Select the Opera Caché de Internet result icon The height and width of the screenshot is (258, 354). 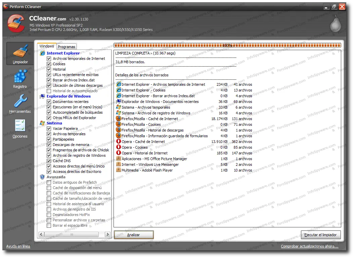coord(119,141)
